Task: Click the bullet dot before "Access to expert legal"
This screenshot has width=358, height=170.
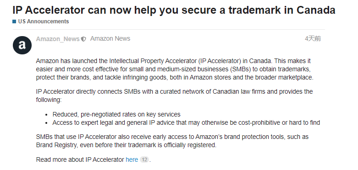Action: (x=46, y=123)
